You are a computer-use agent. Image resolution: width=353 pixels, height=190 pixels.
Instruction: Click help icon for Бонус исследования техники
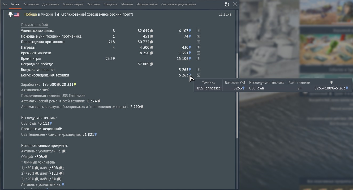click(x=198, y=75)
